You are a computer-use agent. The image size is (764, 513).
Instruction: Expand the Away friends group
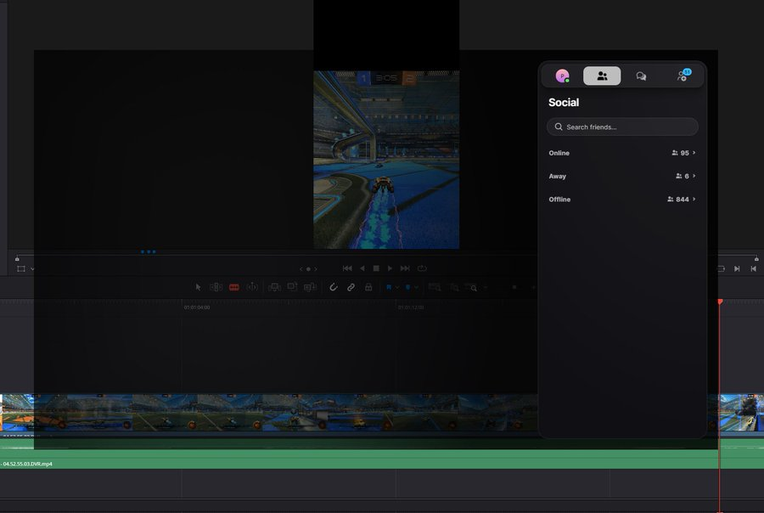(622, 176)
